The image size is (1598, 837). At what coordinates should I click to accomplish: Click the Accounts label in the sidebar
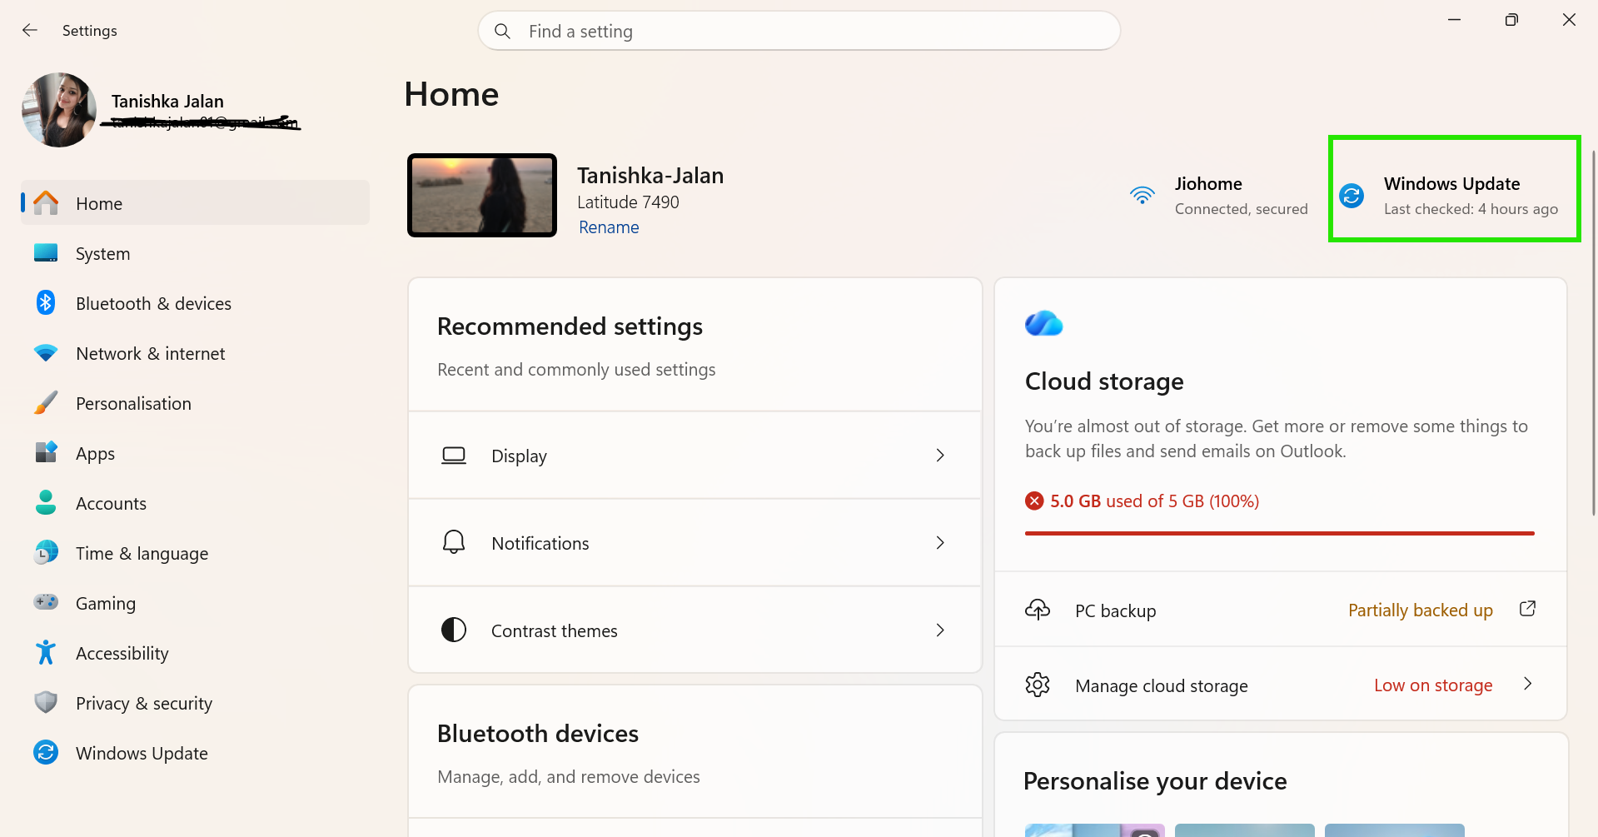[x=111, y=503]
